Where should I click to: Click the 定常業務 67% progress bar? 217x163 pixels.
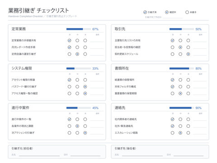79,29
